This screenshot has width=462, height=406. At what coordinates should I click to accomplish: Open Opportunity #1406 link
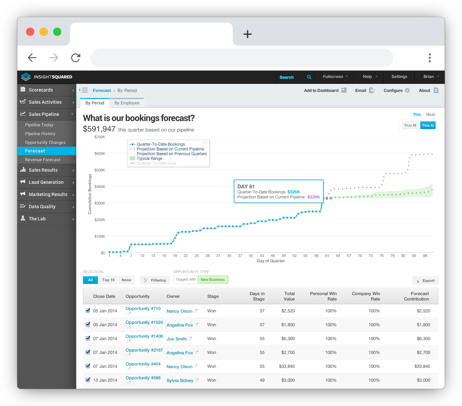pyautogui.click(x=144, y=336)
